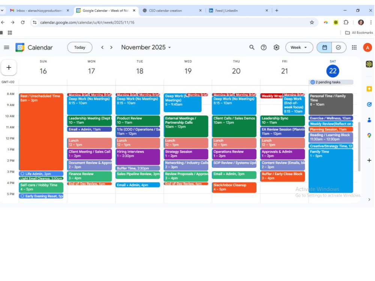Image resolution: width=375 pixels, height=281 pixels.
Task: Open Google Maps in side panel
Action: (369, 136)
